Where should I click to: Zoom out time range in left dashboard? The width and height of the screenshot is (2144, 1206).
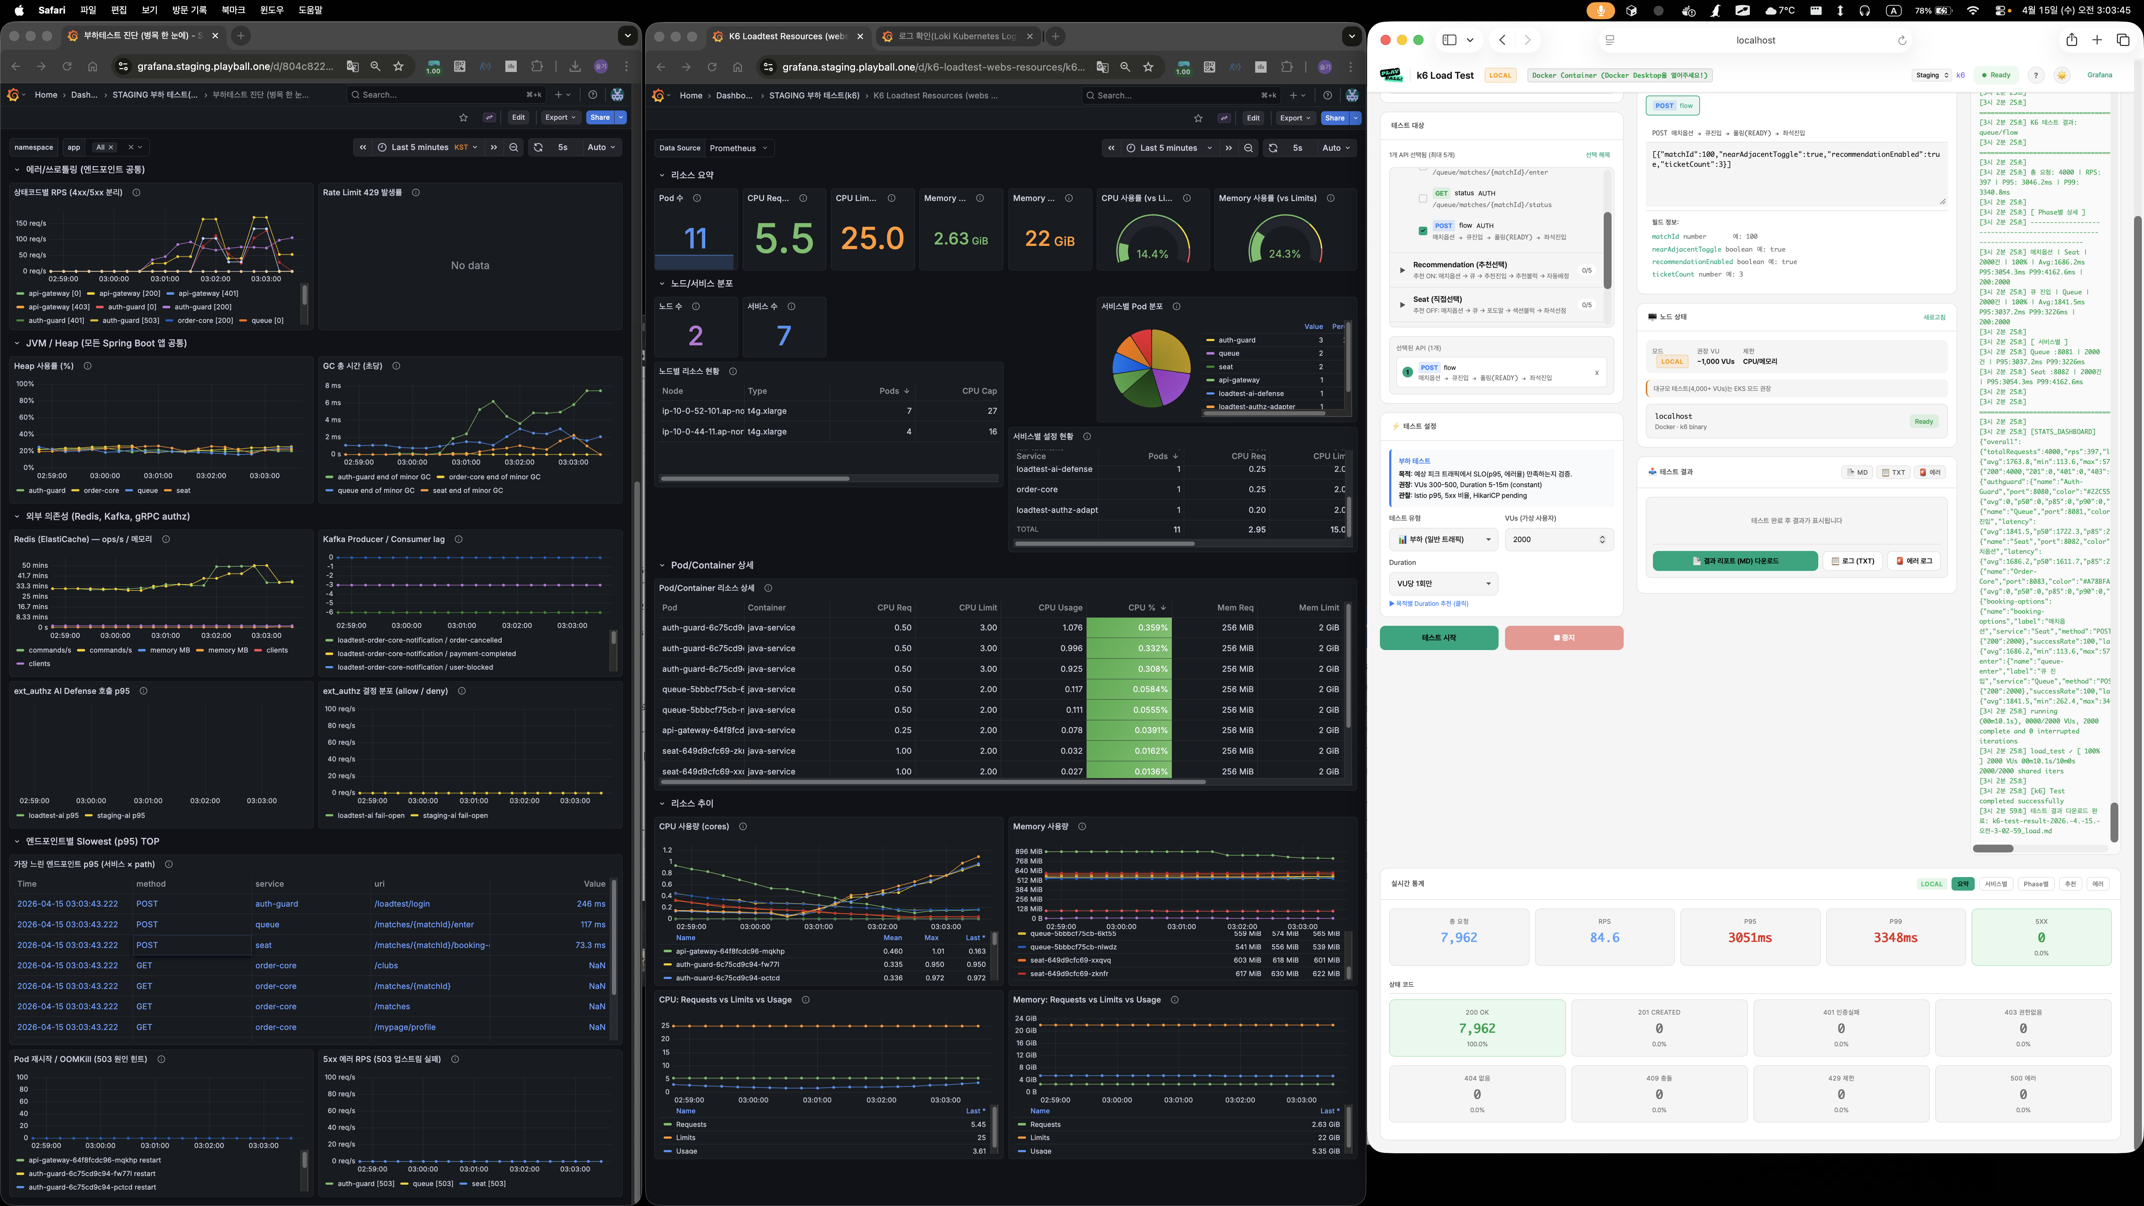click(x=514, y=147)
